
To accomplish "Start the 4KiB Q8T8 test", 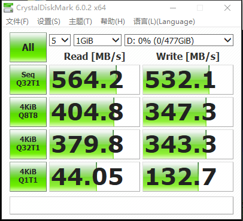I will (28, 112).
